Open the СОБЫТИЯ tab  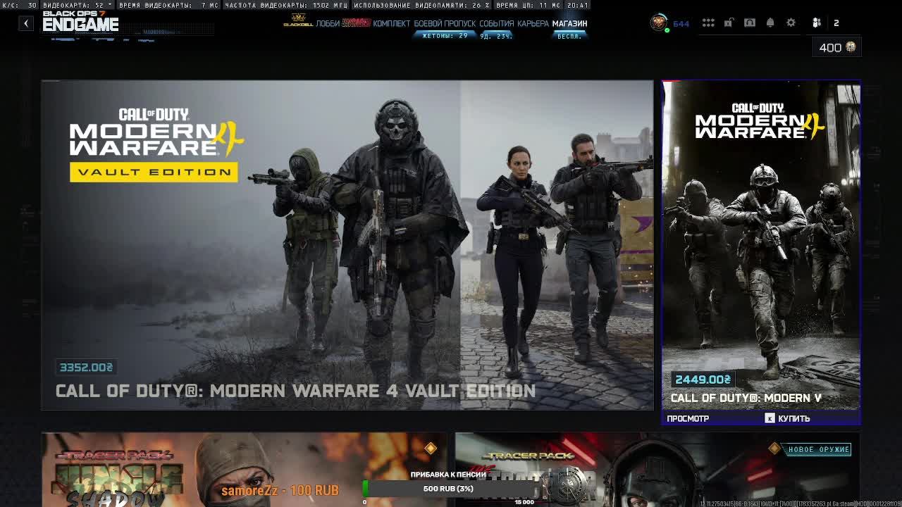coord(497,23)
